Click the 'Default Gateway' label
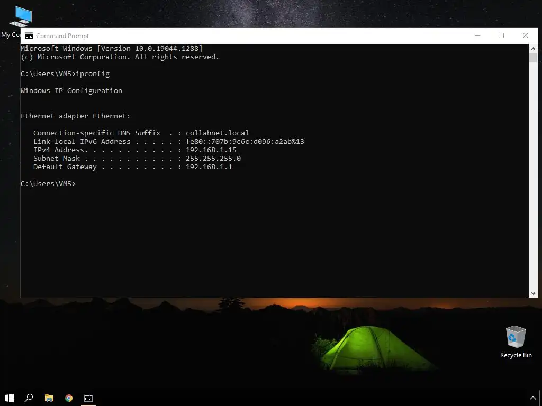This screenshot has width=542, height=406. (65, 167)
